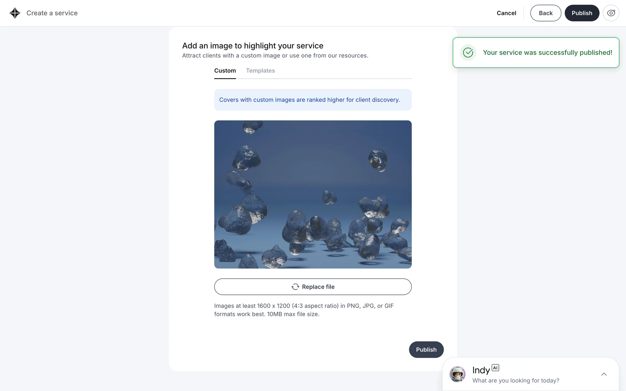Select the Custom tab
The height and width of the screenshot is (391, 626).
point(225,71)
